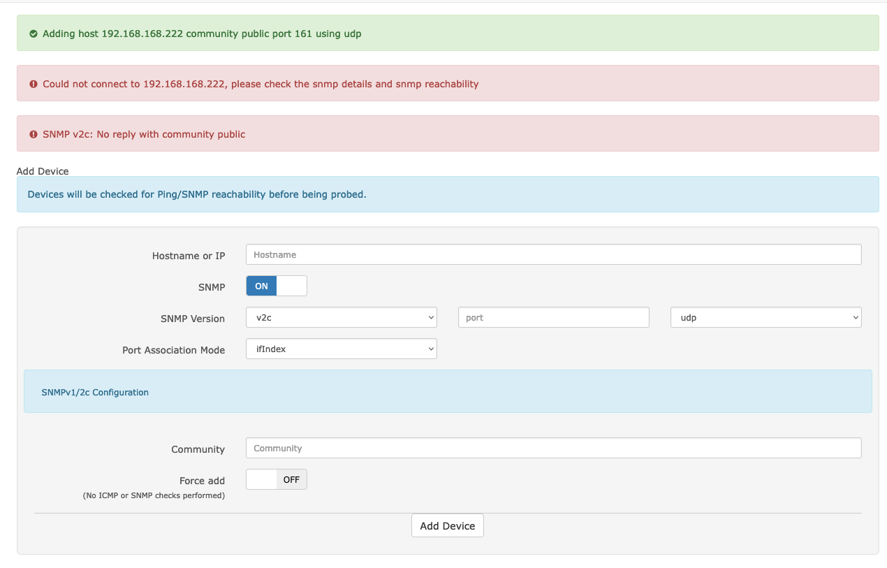887x568 pixels.
Task: Click the exclamation icon in connection error alert
Action: coord(34,84)
